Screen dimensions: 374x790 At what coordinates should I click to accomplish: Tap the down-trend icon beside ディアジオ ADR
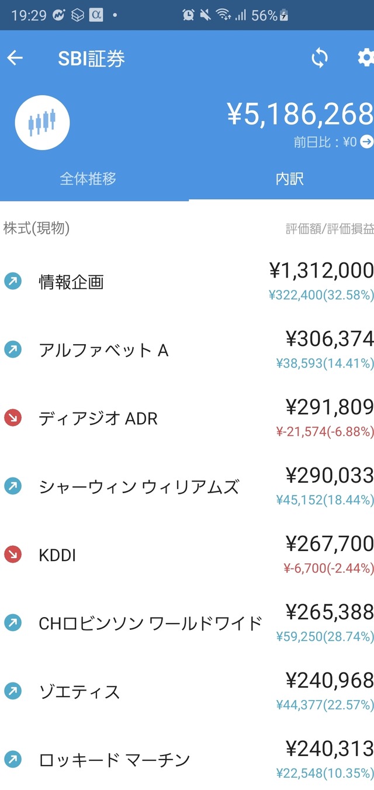point(12,417)
